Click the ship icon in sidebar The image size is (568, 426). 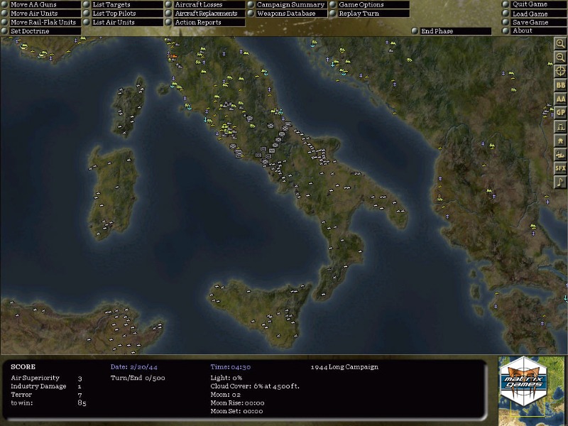tap(560, 154)
